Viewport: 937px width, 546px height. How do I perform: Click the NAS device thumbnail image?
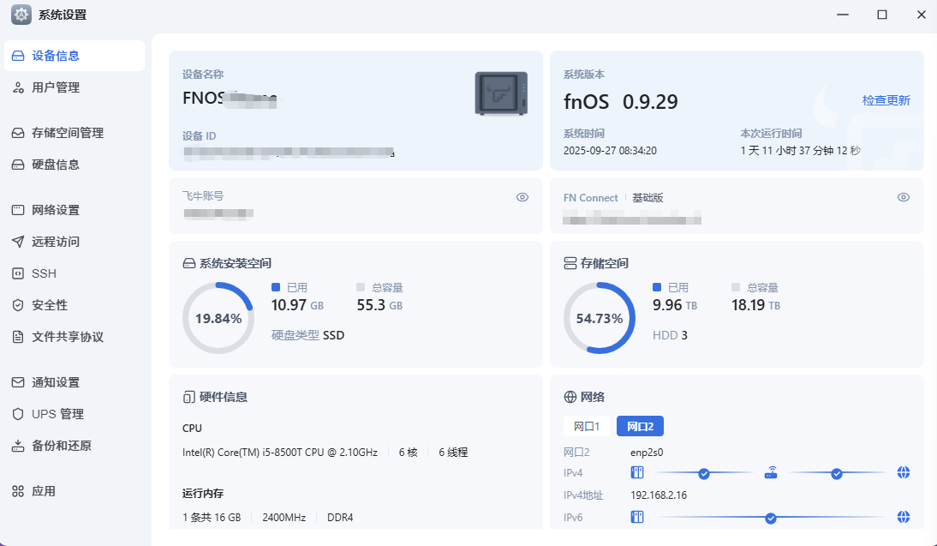(x=501, y=93)
